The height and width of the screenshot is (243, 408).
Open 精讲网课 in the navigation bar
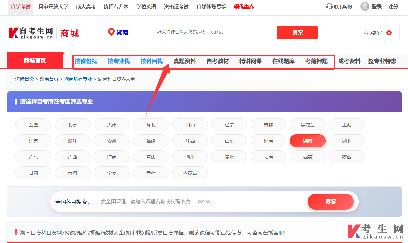(251, 61)
